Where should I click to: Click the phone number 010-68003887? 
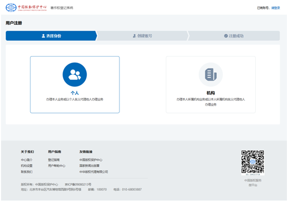click(x=132, y=189)
